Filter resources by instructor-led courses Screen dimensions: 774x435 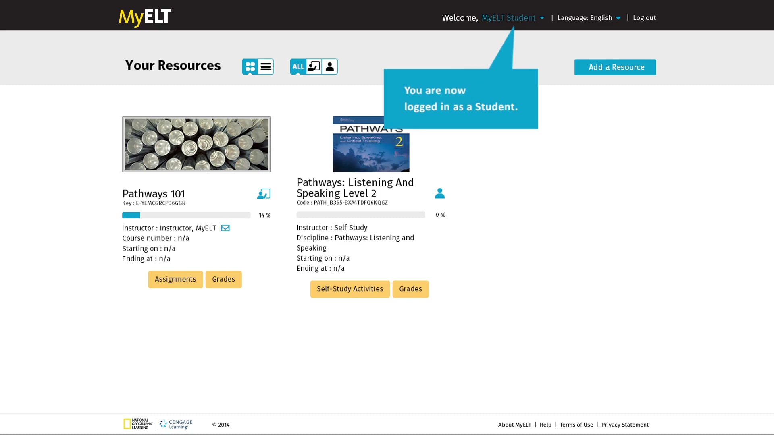(314, 66)
